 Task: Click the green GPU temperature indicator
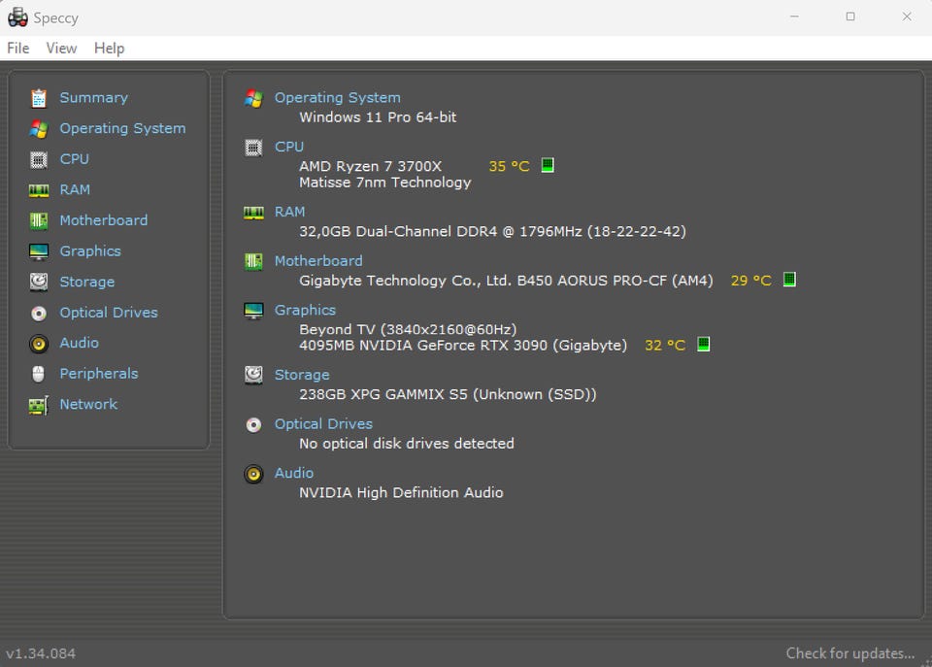[703, 344]
